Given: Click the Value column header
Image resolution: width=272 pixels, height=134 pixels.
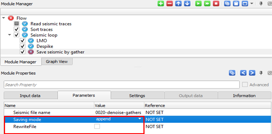Looking at the screenshot, I should click(119, 105).
